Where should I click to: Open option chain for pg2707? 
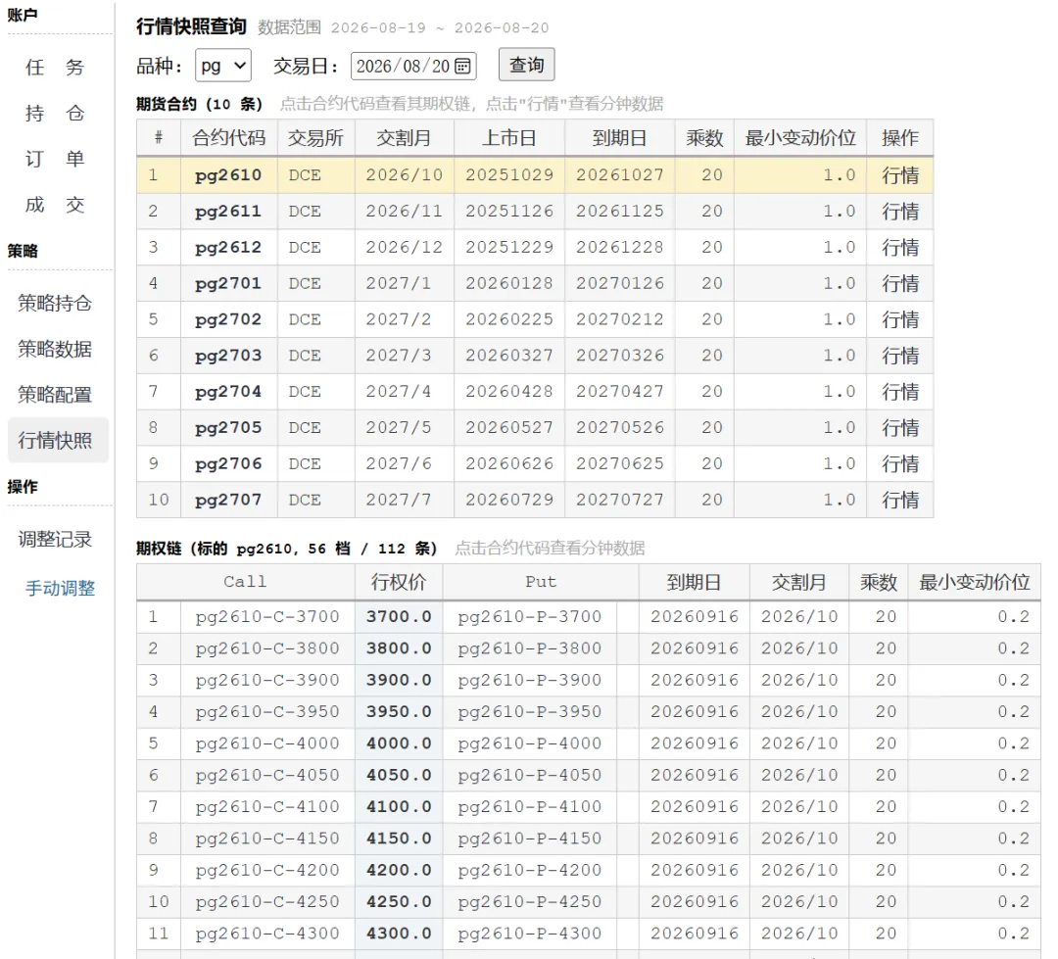pos(228,501)
